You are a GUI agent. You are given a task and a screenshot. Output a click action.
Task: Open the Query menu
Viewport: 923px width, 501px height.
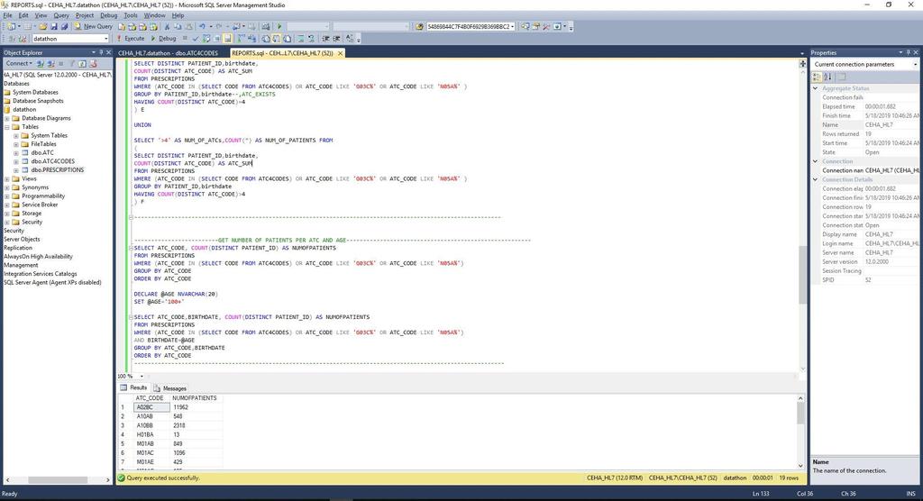tap(61, 15)
